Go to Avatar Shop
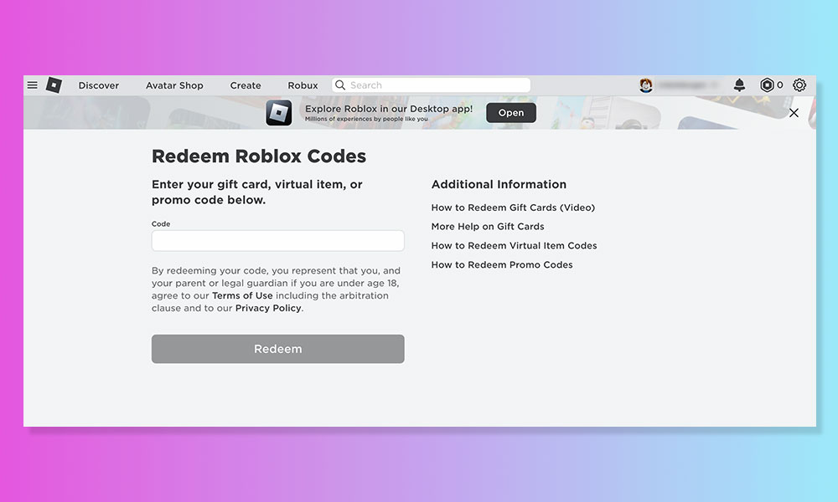Image resolution: width=838 pixels, height=502 pixels. coord(174,85)
